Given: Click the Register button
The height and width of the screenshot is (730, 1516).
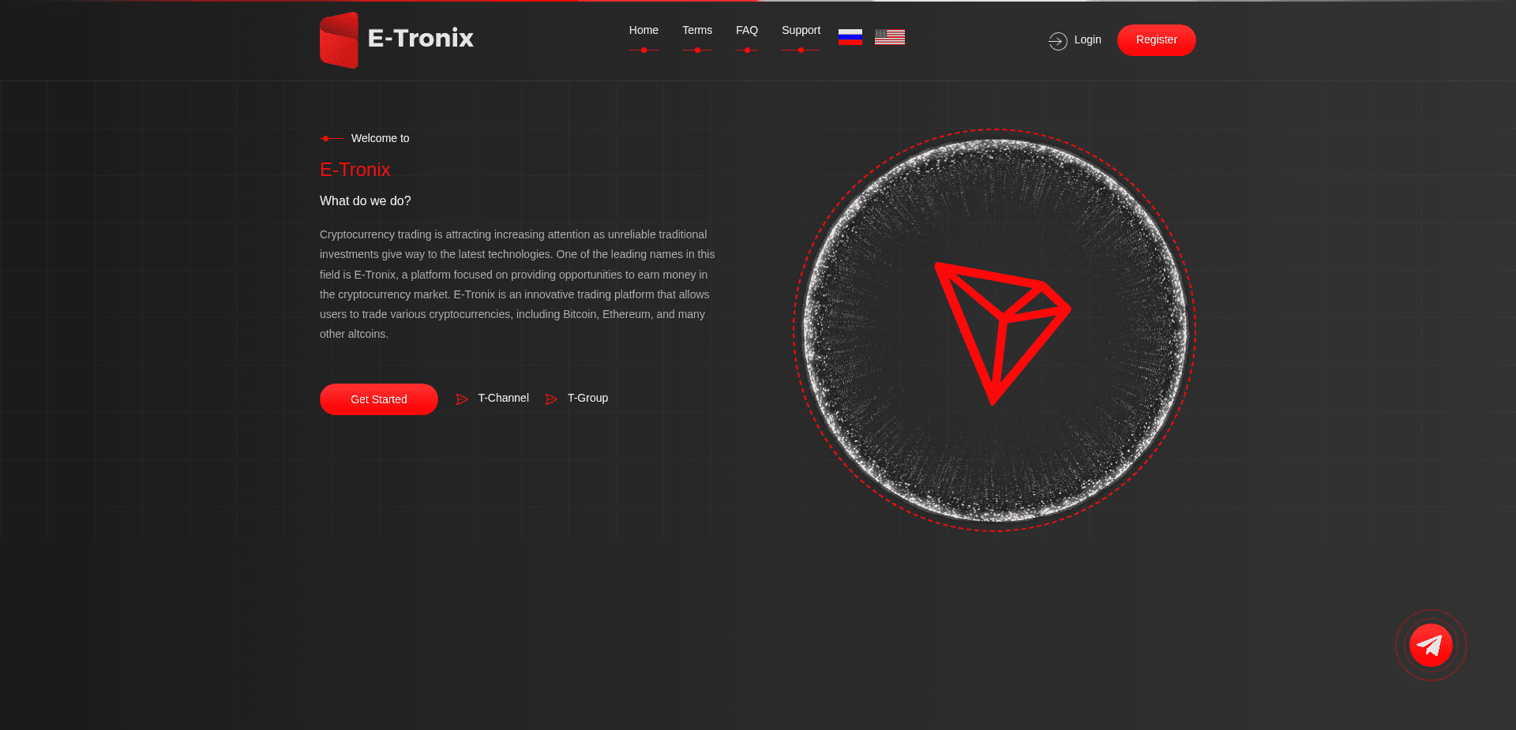Looking at the screenshot, I should point(1156,39).
